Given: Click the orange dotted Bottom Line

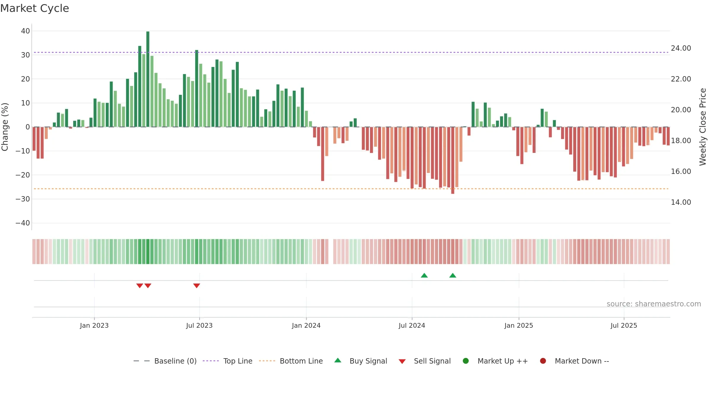Looking at the screenshot, I should (351, 189).
